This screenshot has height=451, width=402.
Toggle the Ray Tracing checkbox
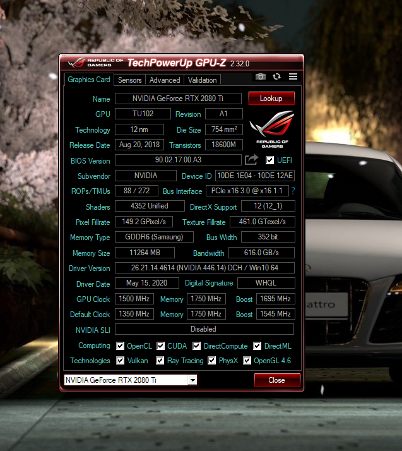(x=160, y=361)
